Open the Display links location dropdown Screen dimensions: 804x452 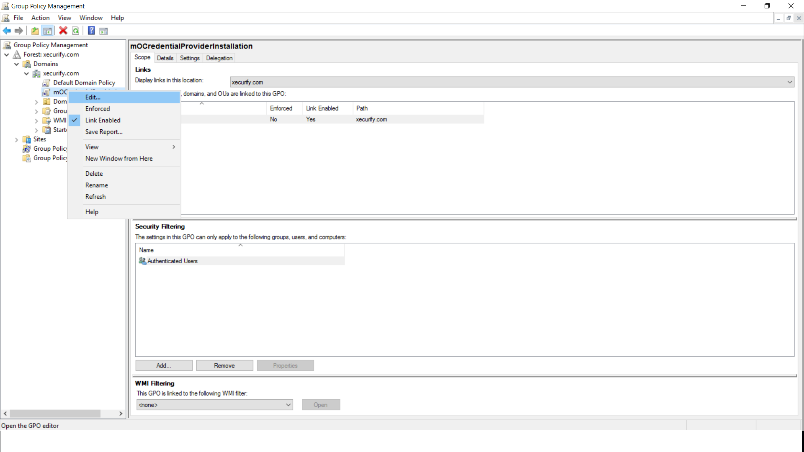tap(512, 82)
